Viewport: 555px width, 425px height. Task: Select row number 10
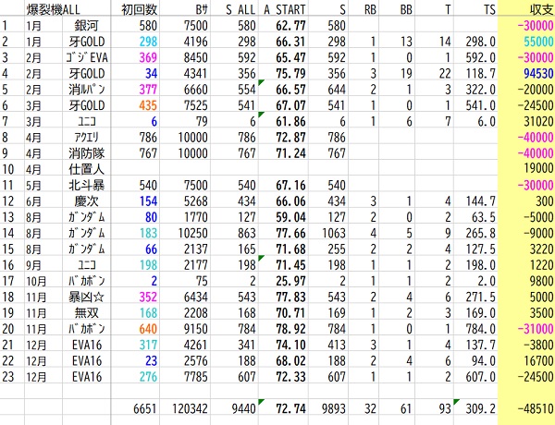click(x=7, y=169)
